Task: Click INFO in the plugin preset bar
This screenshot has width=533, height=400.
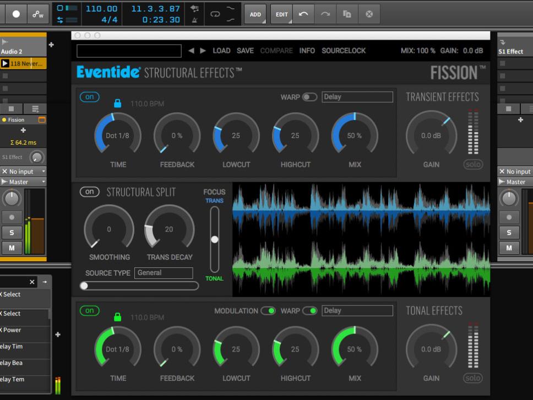Action: coord(307,51)
